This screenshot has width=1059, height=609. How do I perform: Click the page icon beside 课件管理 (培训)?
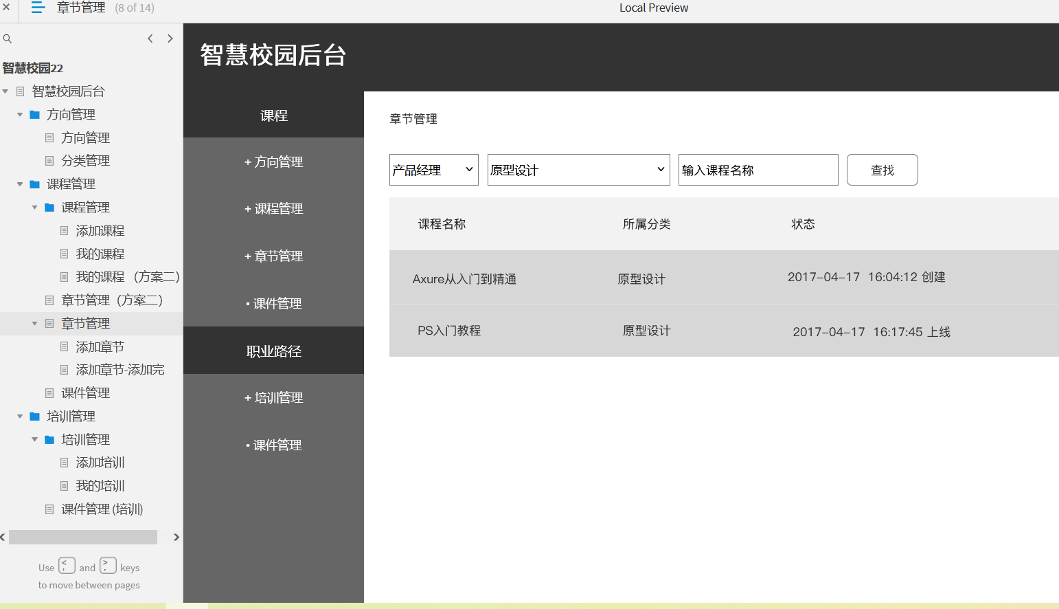point(49,509)
